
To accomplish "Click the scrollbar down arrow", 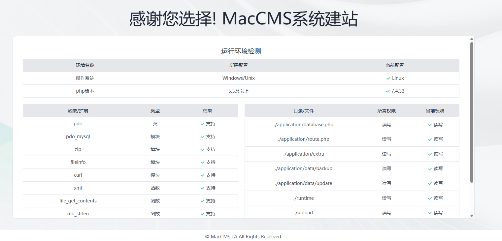I will point(472,216).
